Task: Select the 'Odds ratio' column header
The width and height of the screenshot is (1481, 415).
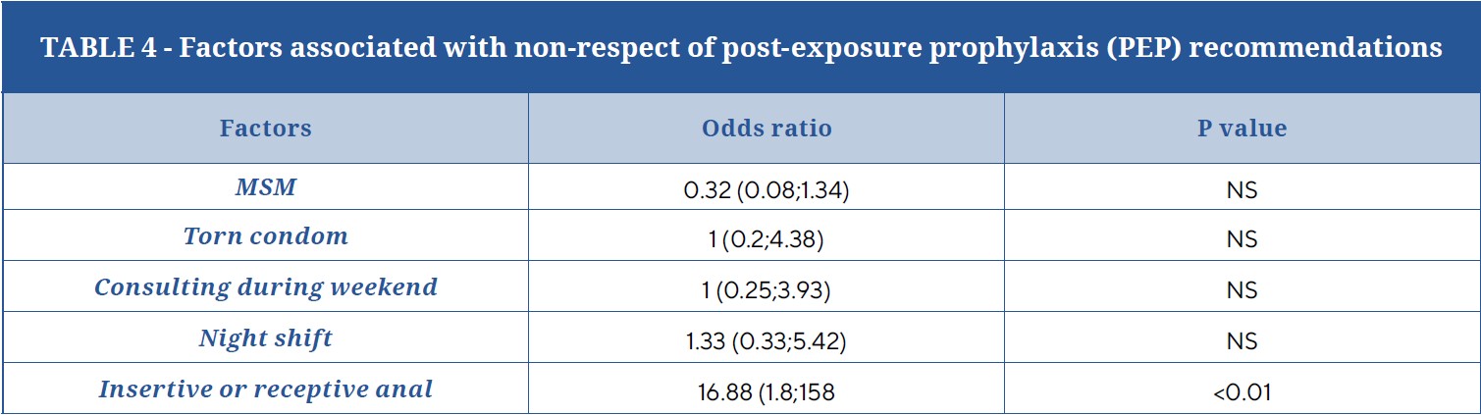Action: 767,129
